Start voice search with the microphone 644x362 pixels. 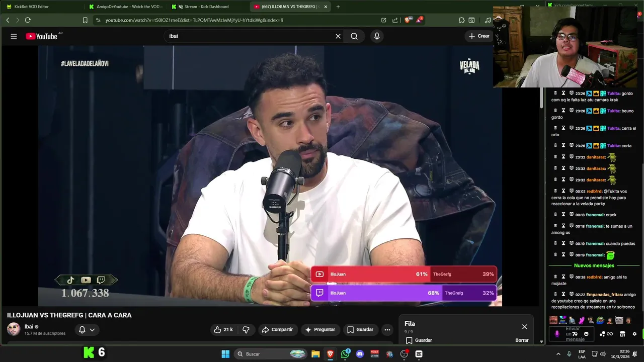point(377,36)
